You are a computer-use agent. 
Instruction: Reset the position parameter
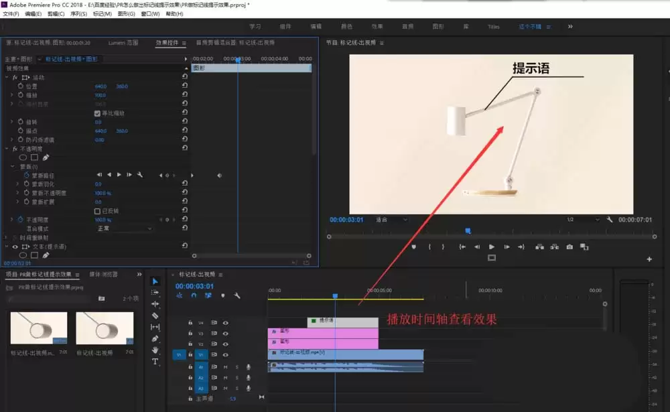coord(185,86)
